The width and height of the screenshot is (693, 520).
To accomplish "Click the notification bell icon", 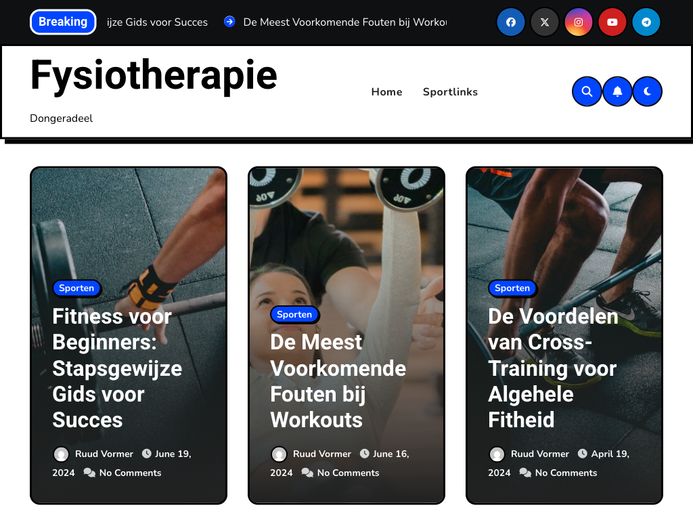I will (617, 91).
